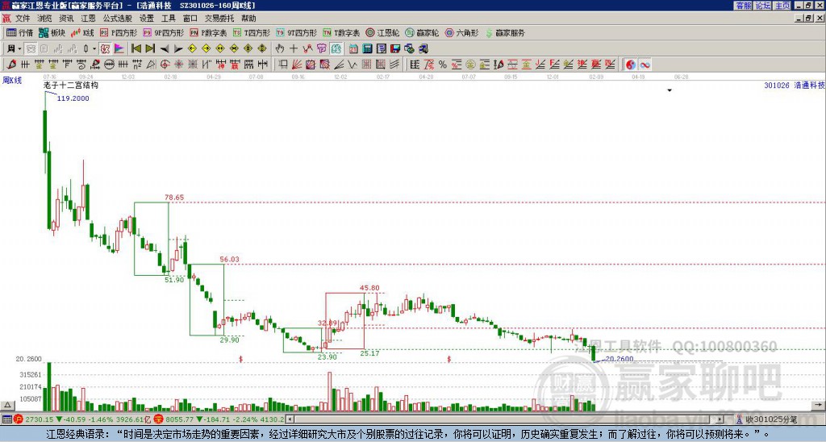The image size is (826, 442).
Task: Launch the 江恩轮 Gann wheel
Action: [382, 32]
